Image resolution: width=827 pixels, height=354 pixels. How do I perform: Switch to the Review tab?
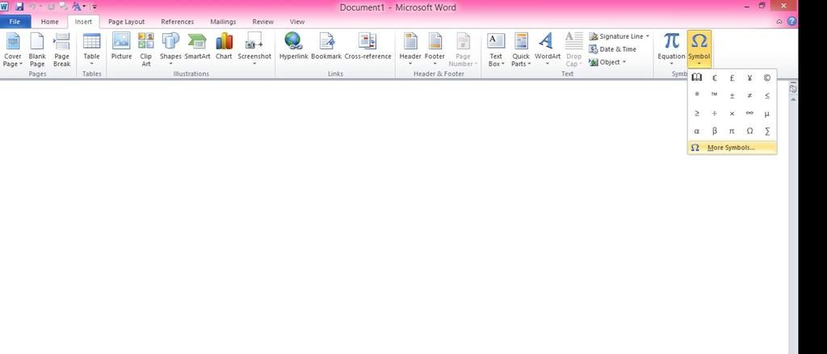point(262,22)
